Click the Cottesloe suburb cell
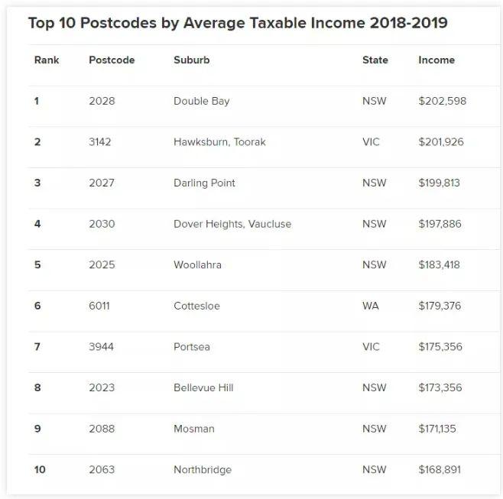The height and width of the screenshot is (499, 503). [x=196, y=306]
